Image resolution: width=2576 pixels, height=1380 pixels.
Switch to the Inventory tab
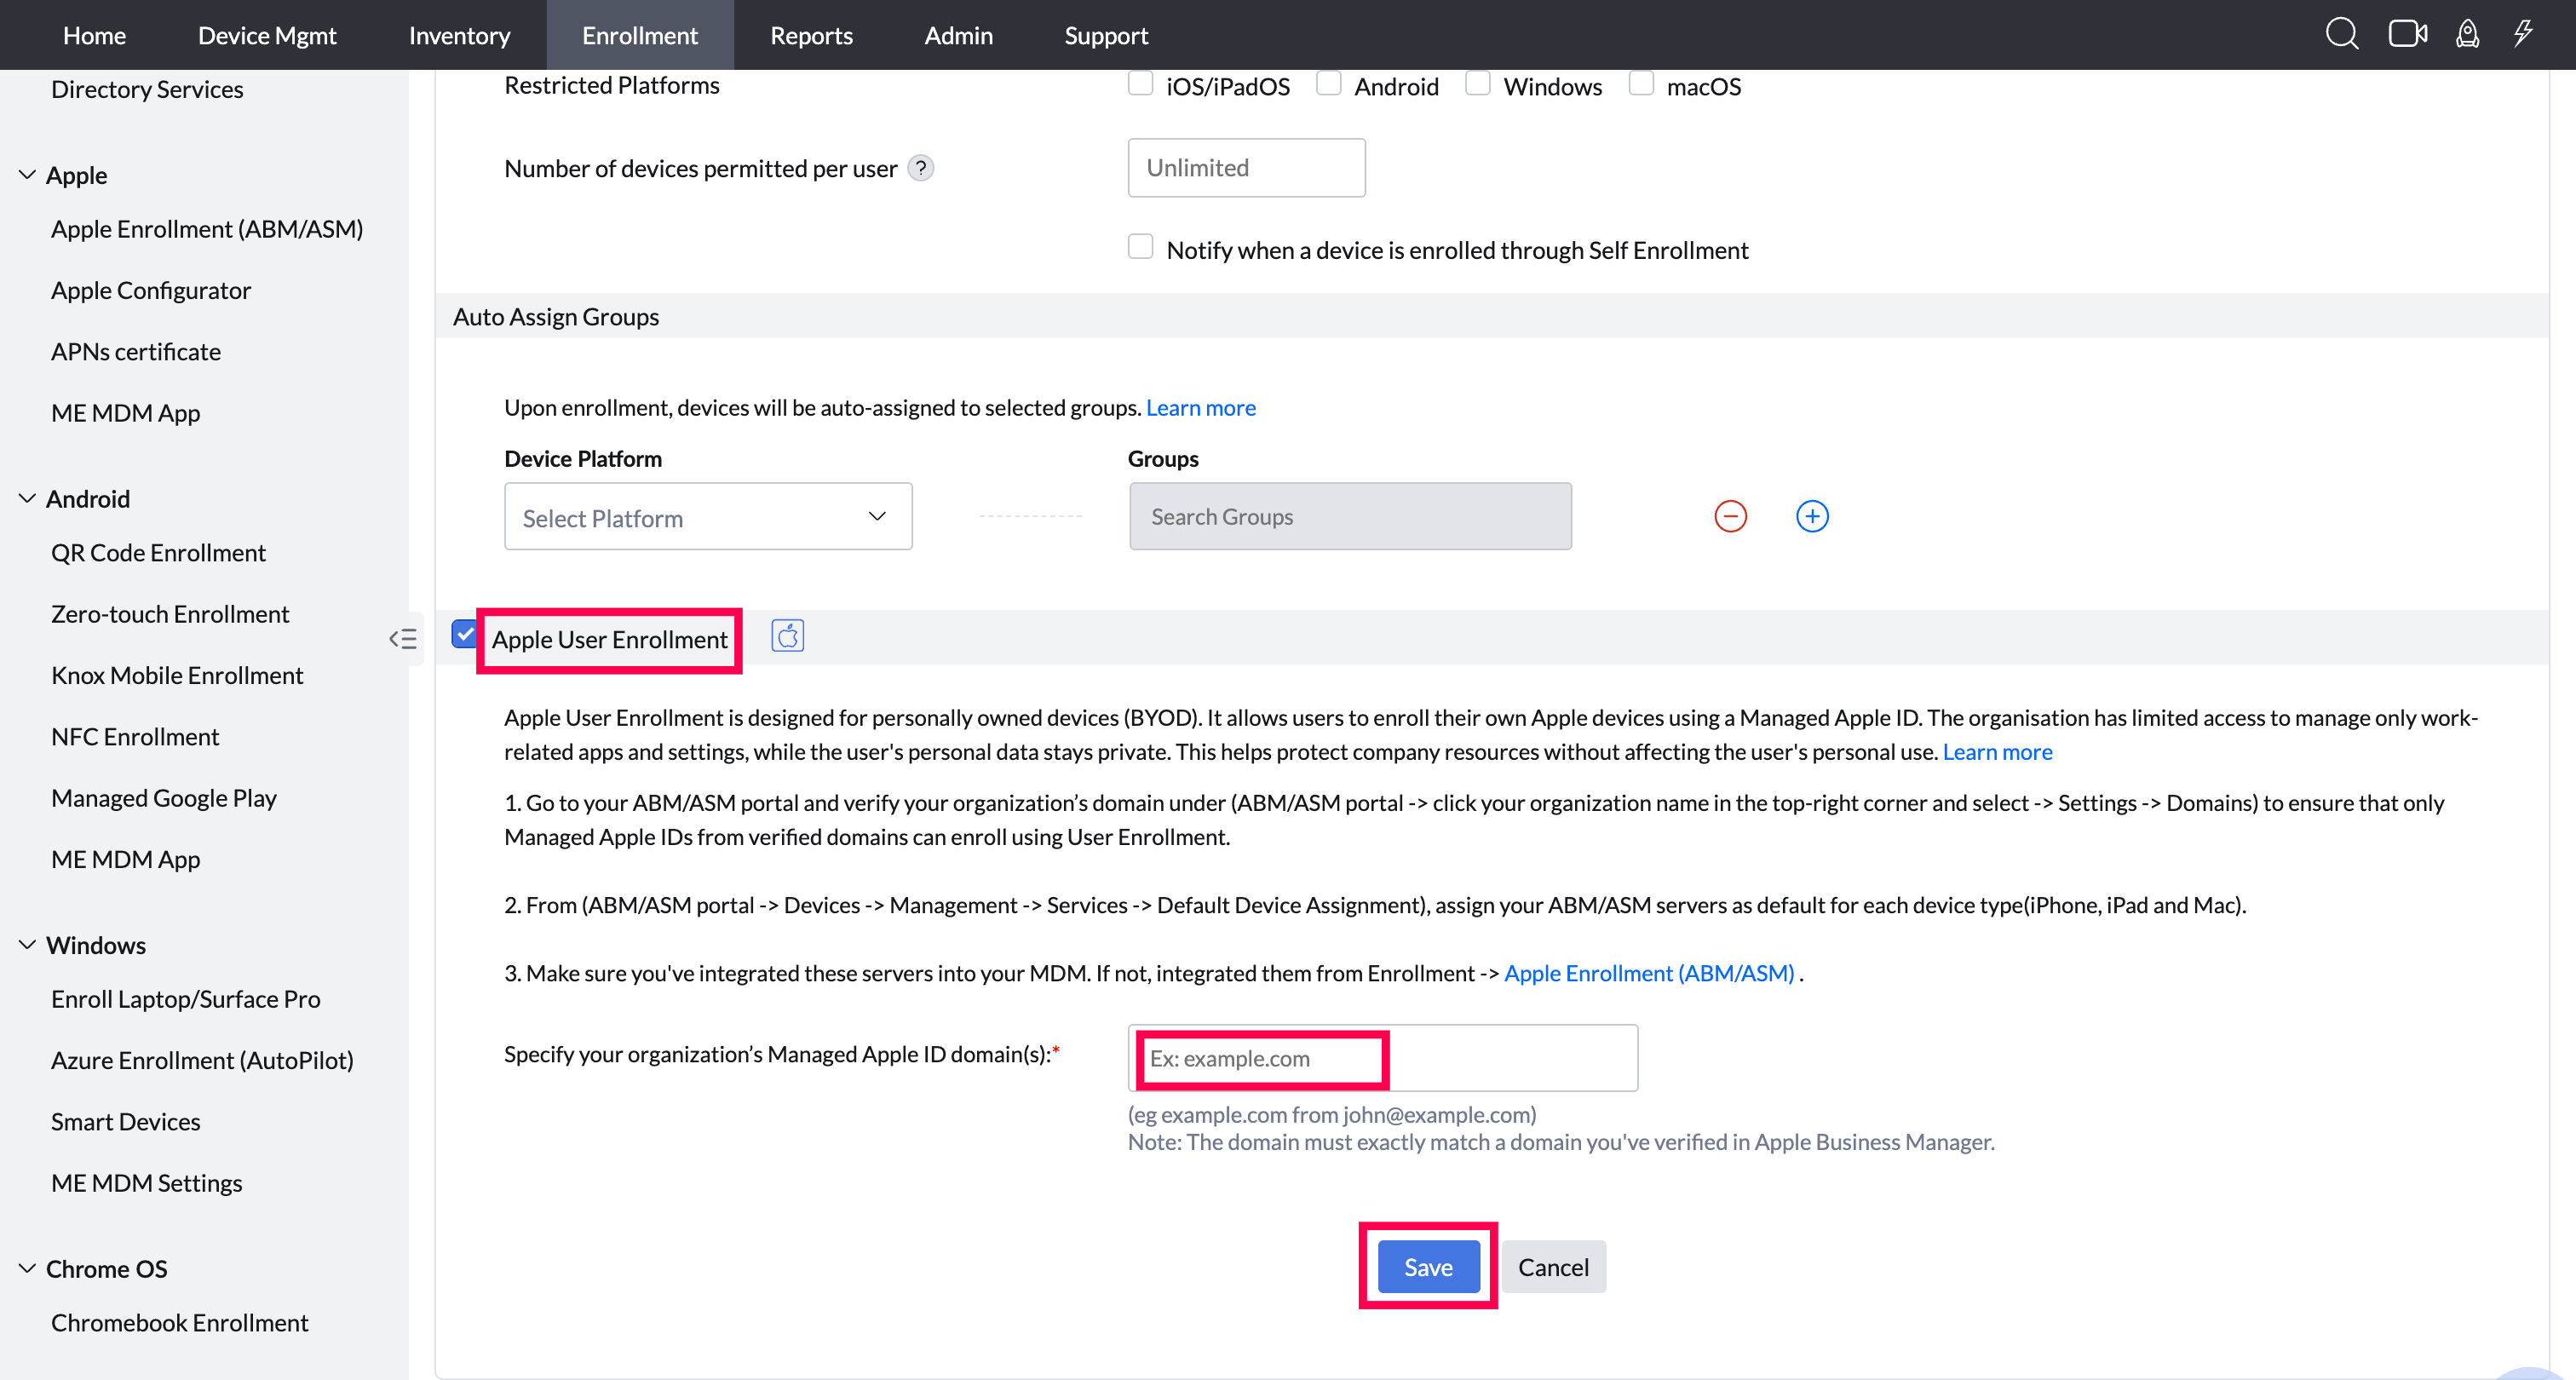click(x=459, y=35)
